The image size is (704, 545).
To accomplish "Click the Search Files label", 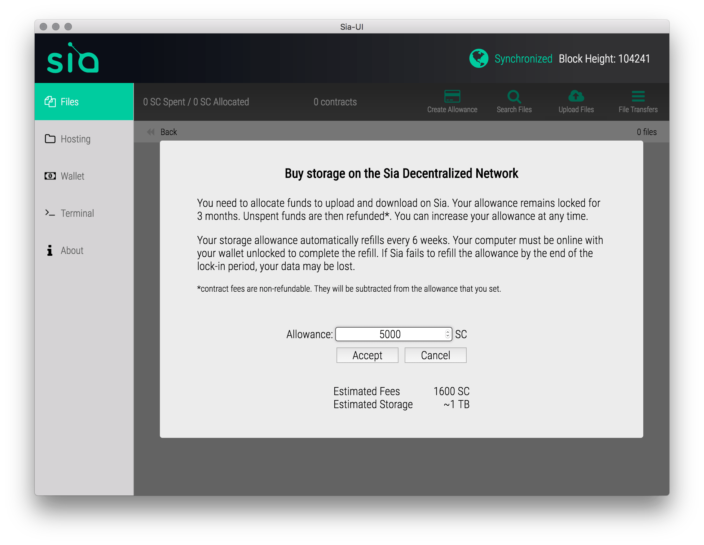I will coord(514,110).
